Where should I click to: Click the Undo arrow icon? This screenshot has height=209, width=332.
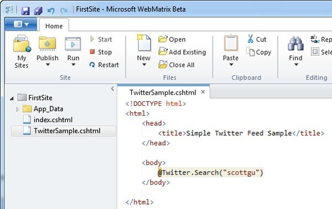point(51,10)
